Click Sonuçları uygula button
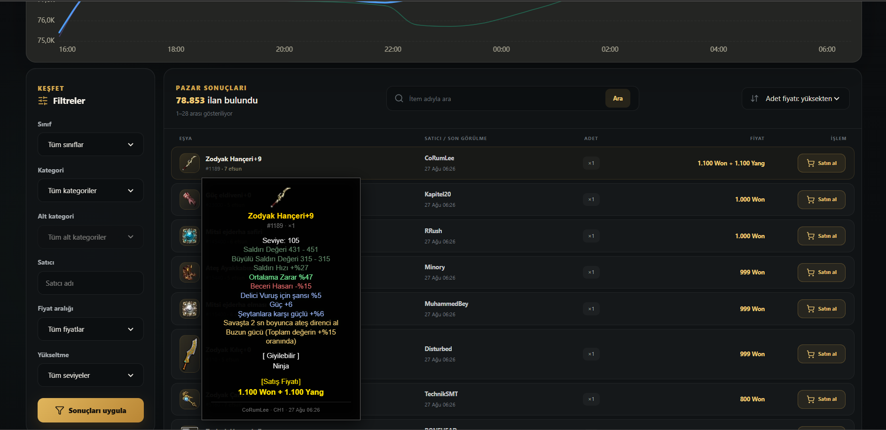 click(91, 410)
